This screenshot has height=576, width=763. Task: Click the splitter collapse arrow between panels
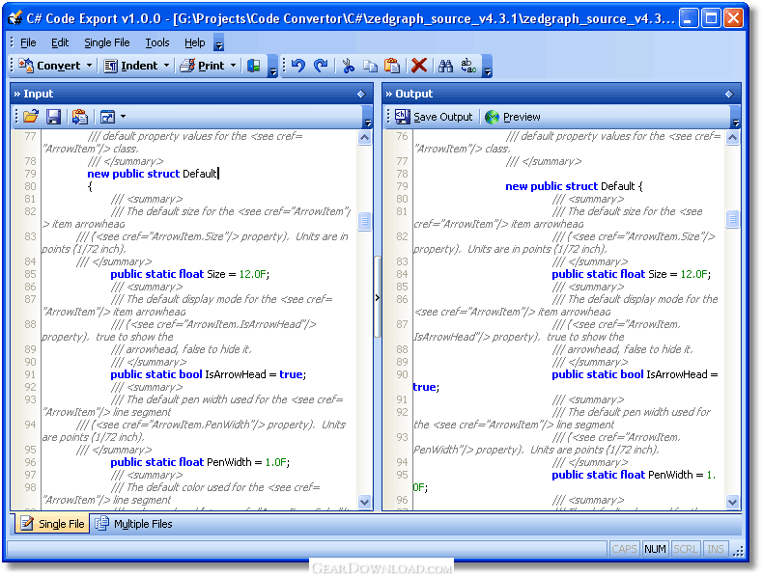click(x=378, y=297)
